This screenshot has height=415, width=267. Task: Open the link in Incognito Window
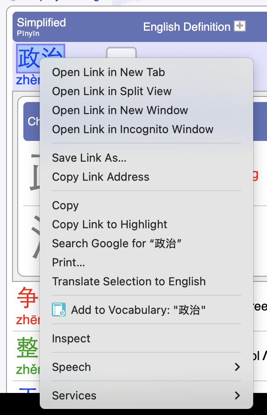click(132, 129)
